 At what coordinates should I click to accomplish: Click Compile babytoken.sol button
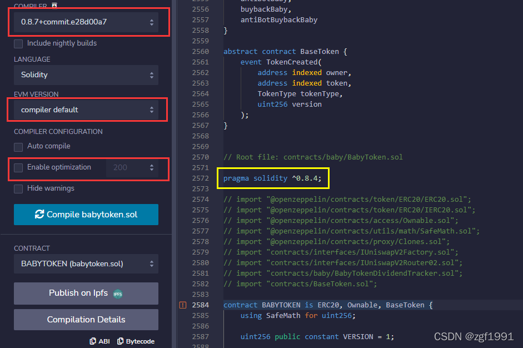tap(86, 215)
